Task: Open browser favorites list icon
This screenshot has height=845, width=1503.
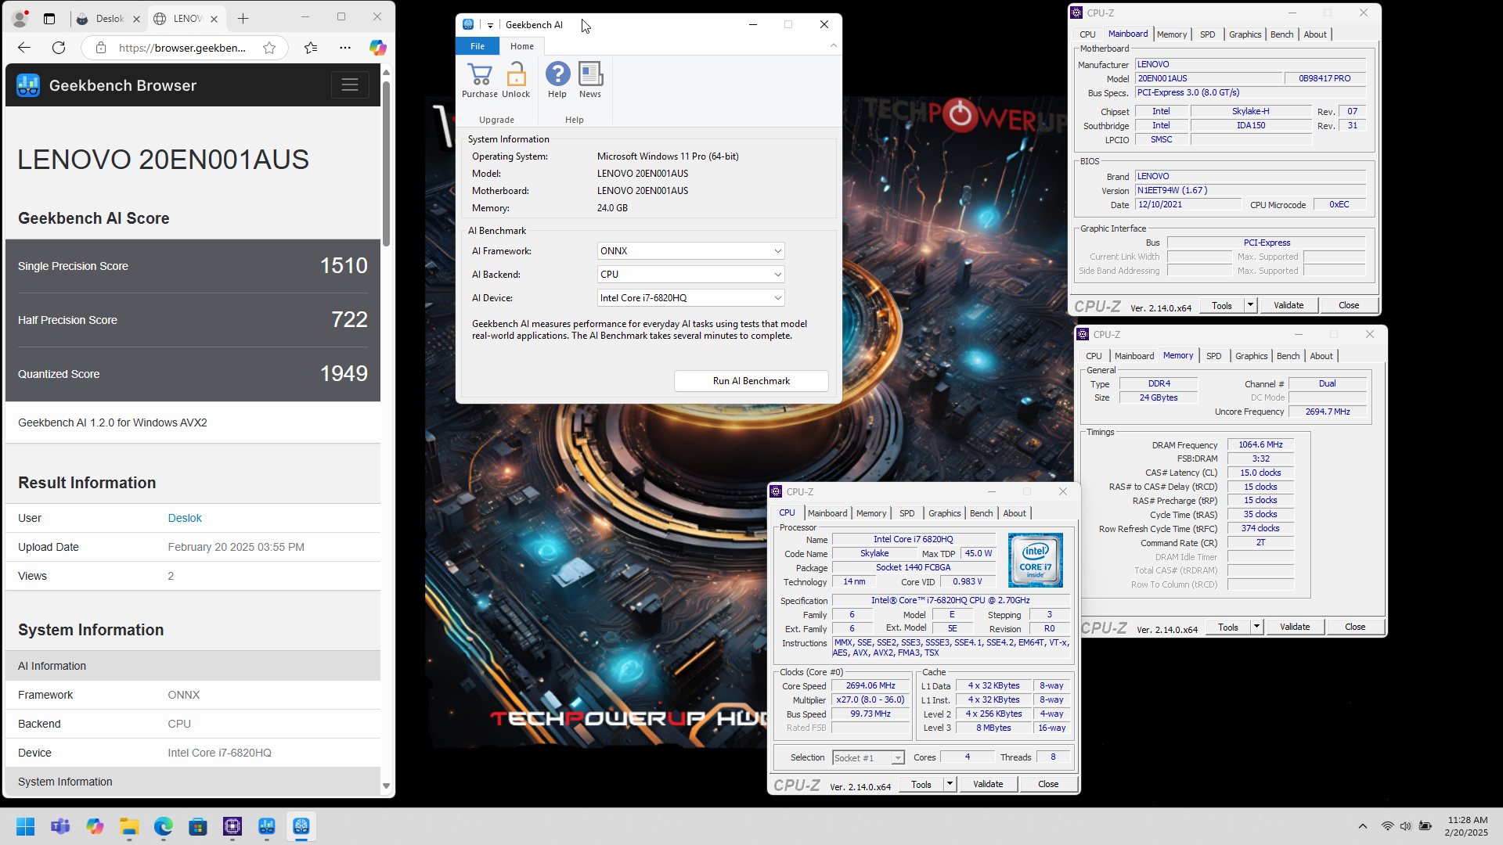Action: pos(311,48)
